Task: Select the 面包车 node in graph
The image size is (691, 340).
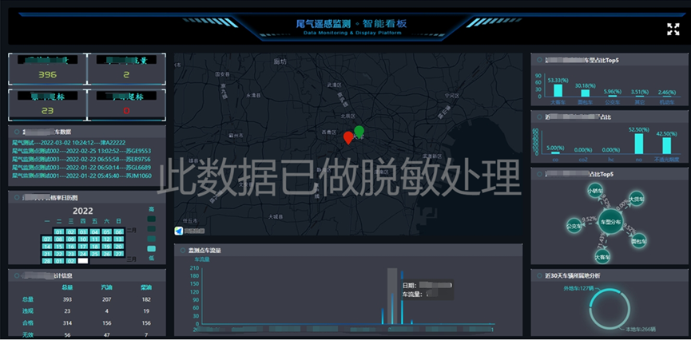Action: click(x=638, y=239)
